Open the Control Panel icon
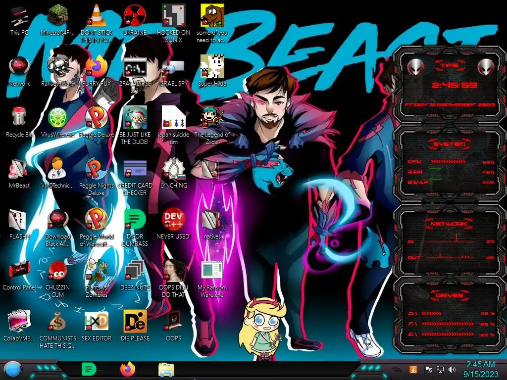 (x=19, y=270)
